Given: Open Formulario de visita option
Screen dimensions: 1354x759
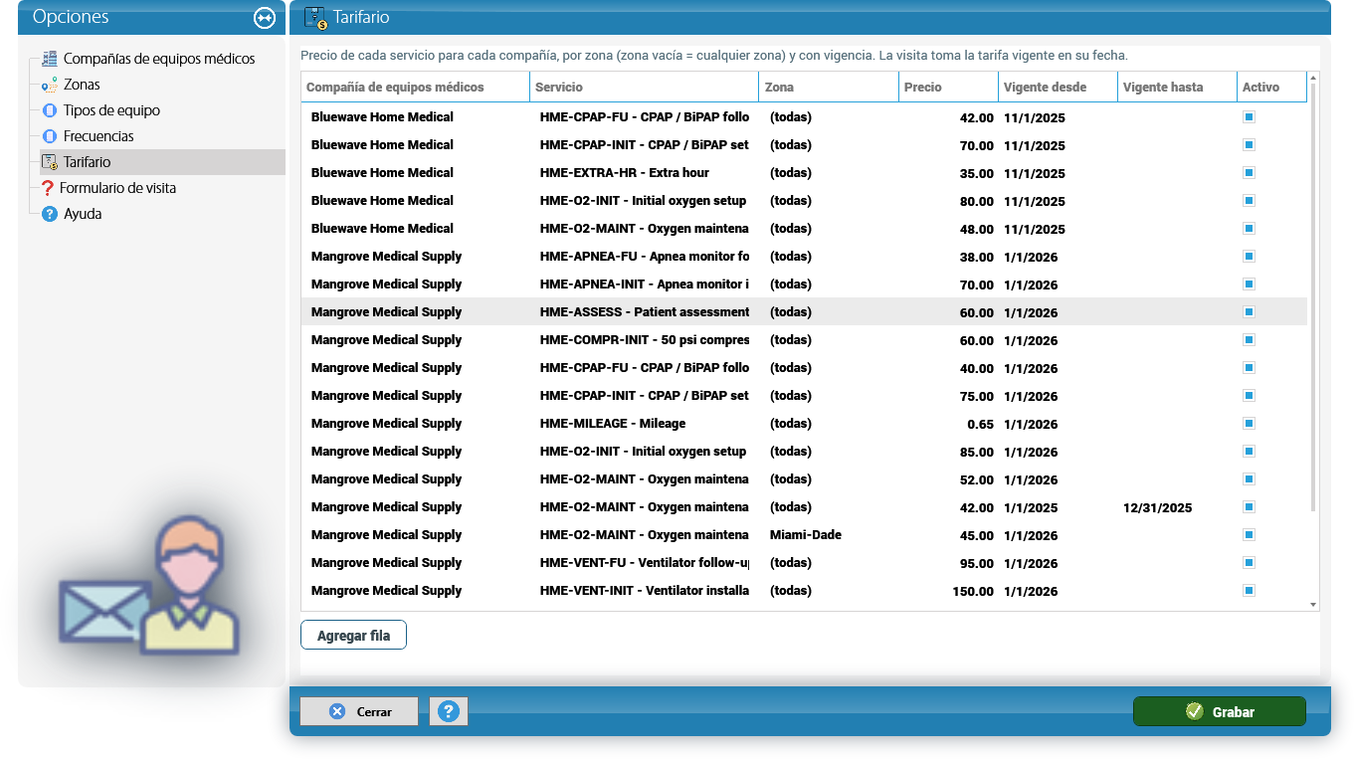Looking at the screenshot, I should (x=117, y=188).
